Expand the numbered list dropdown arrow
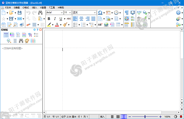 pos(87,25)
